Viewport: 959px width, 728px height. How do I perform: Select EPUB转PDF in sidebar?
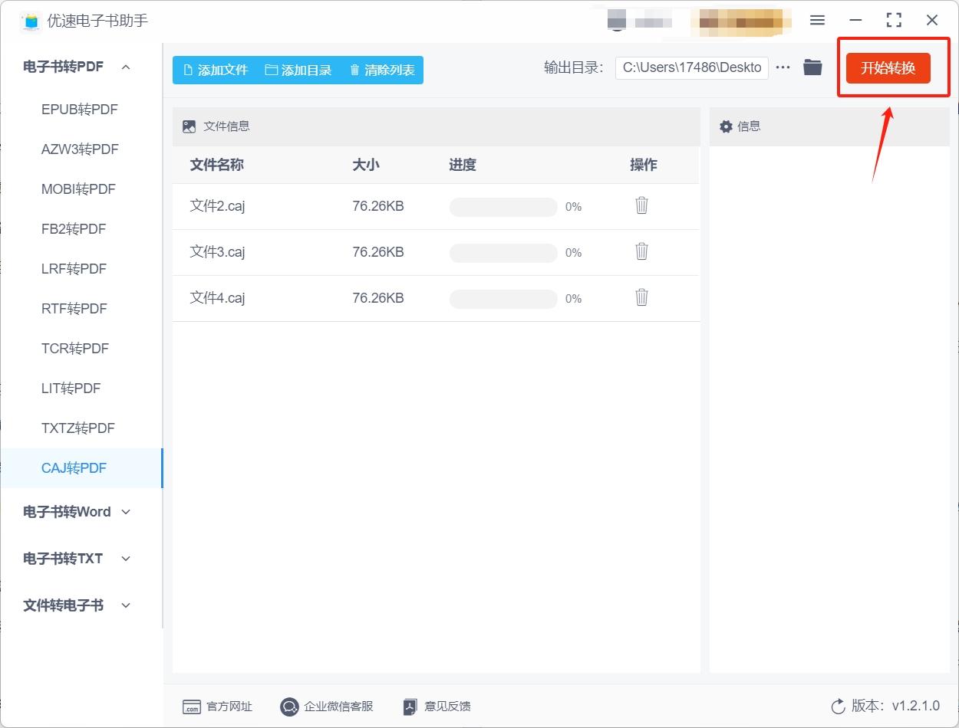(x=80, y=110)
